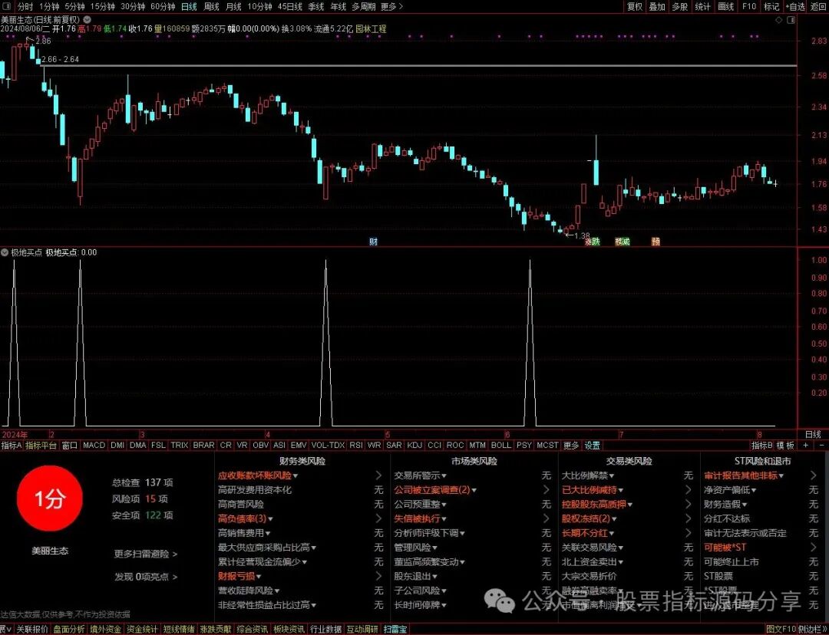The image size is (829, 635).
Task: Add stock via +自选 button
Action: click(795, 6)
